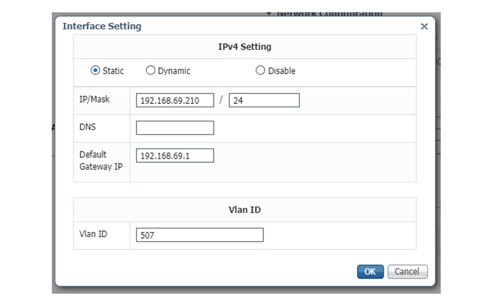Click the IPv4 Setting section header
This screenshot has height=306, width=493.
click(244, 46)
